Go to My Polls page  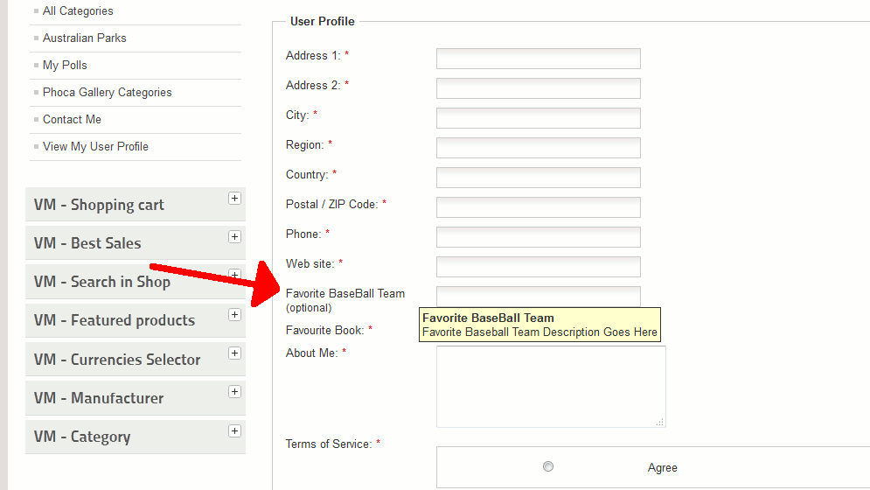[x=65, y=66]
